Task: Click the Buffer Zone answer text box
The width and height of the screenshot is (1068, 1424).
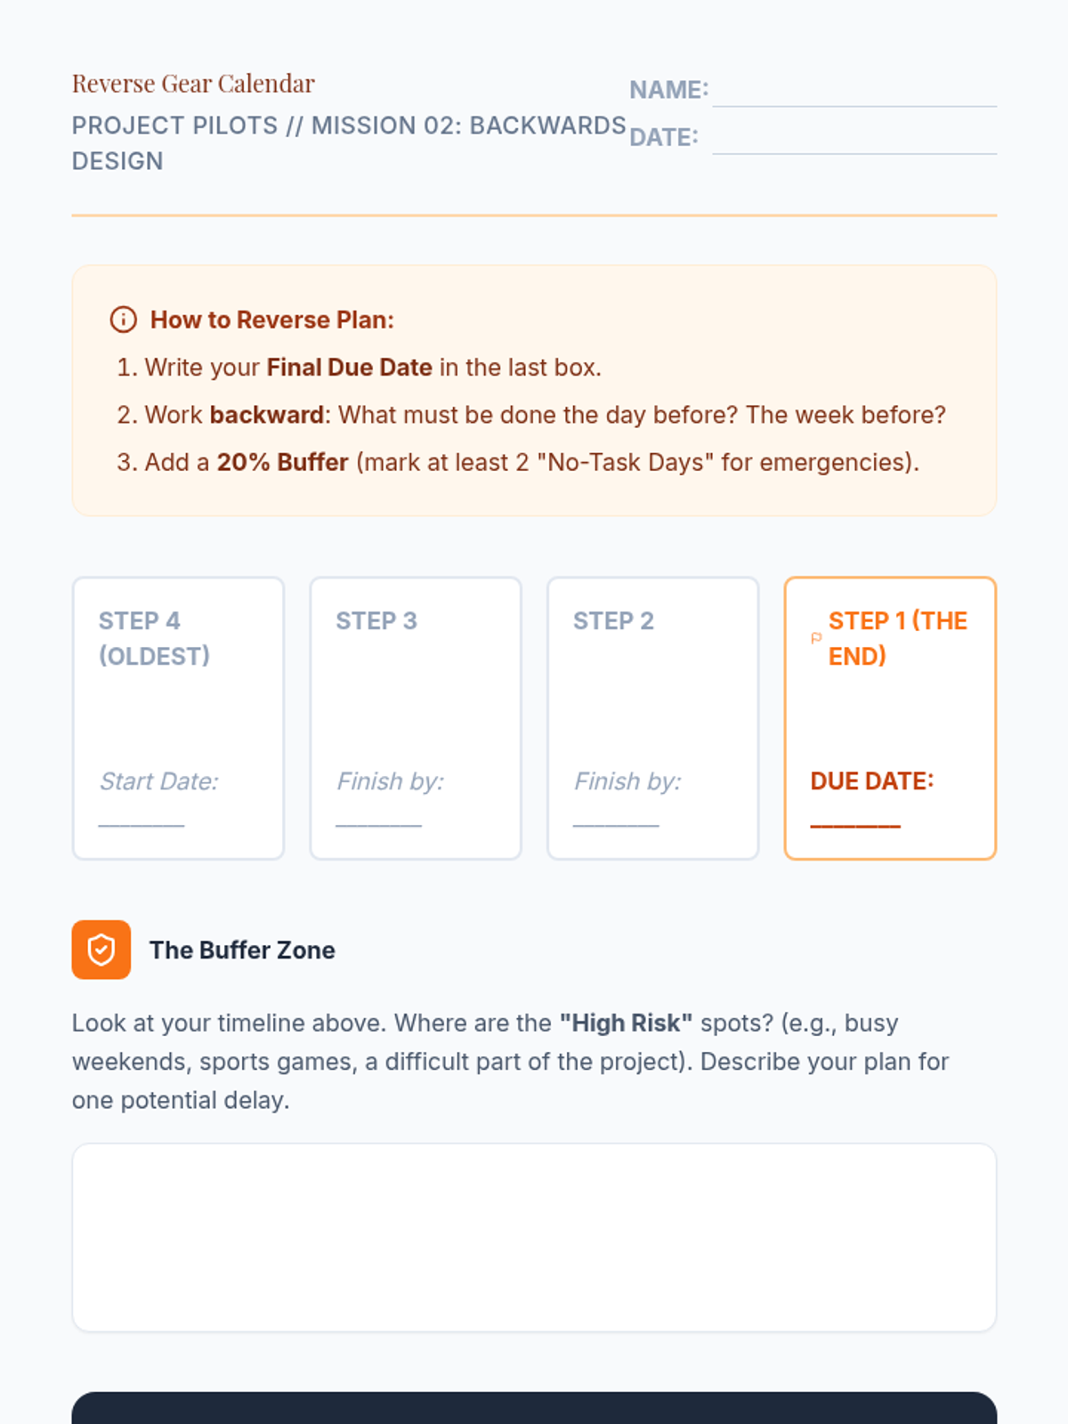Action: pyautogui.click(x=534, y=1237)
